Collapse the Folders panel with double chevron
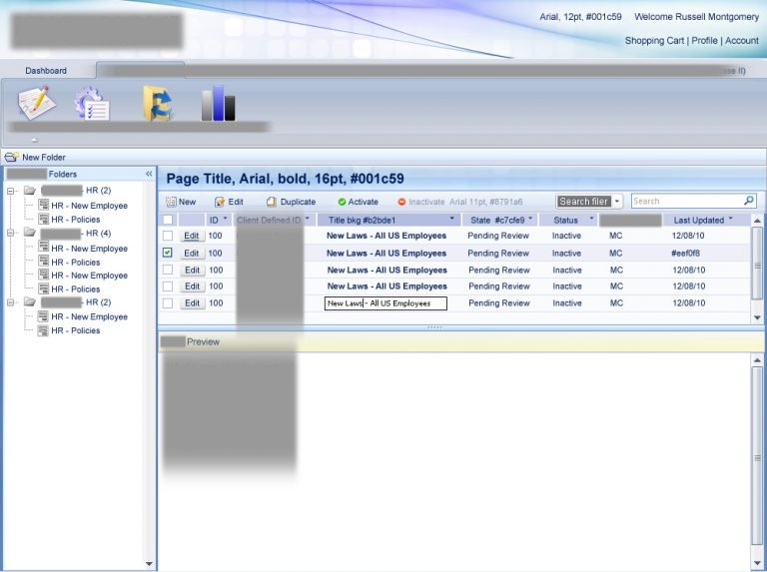767x572 pixels. 149,174
